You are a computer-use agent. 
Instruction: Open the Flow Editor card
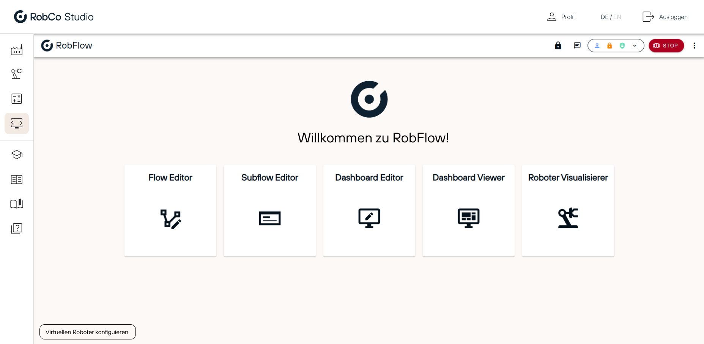coord(170,211)
